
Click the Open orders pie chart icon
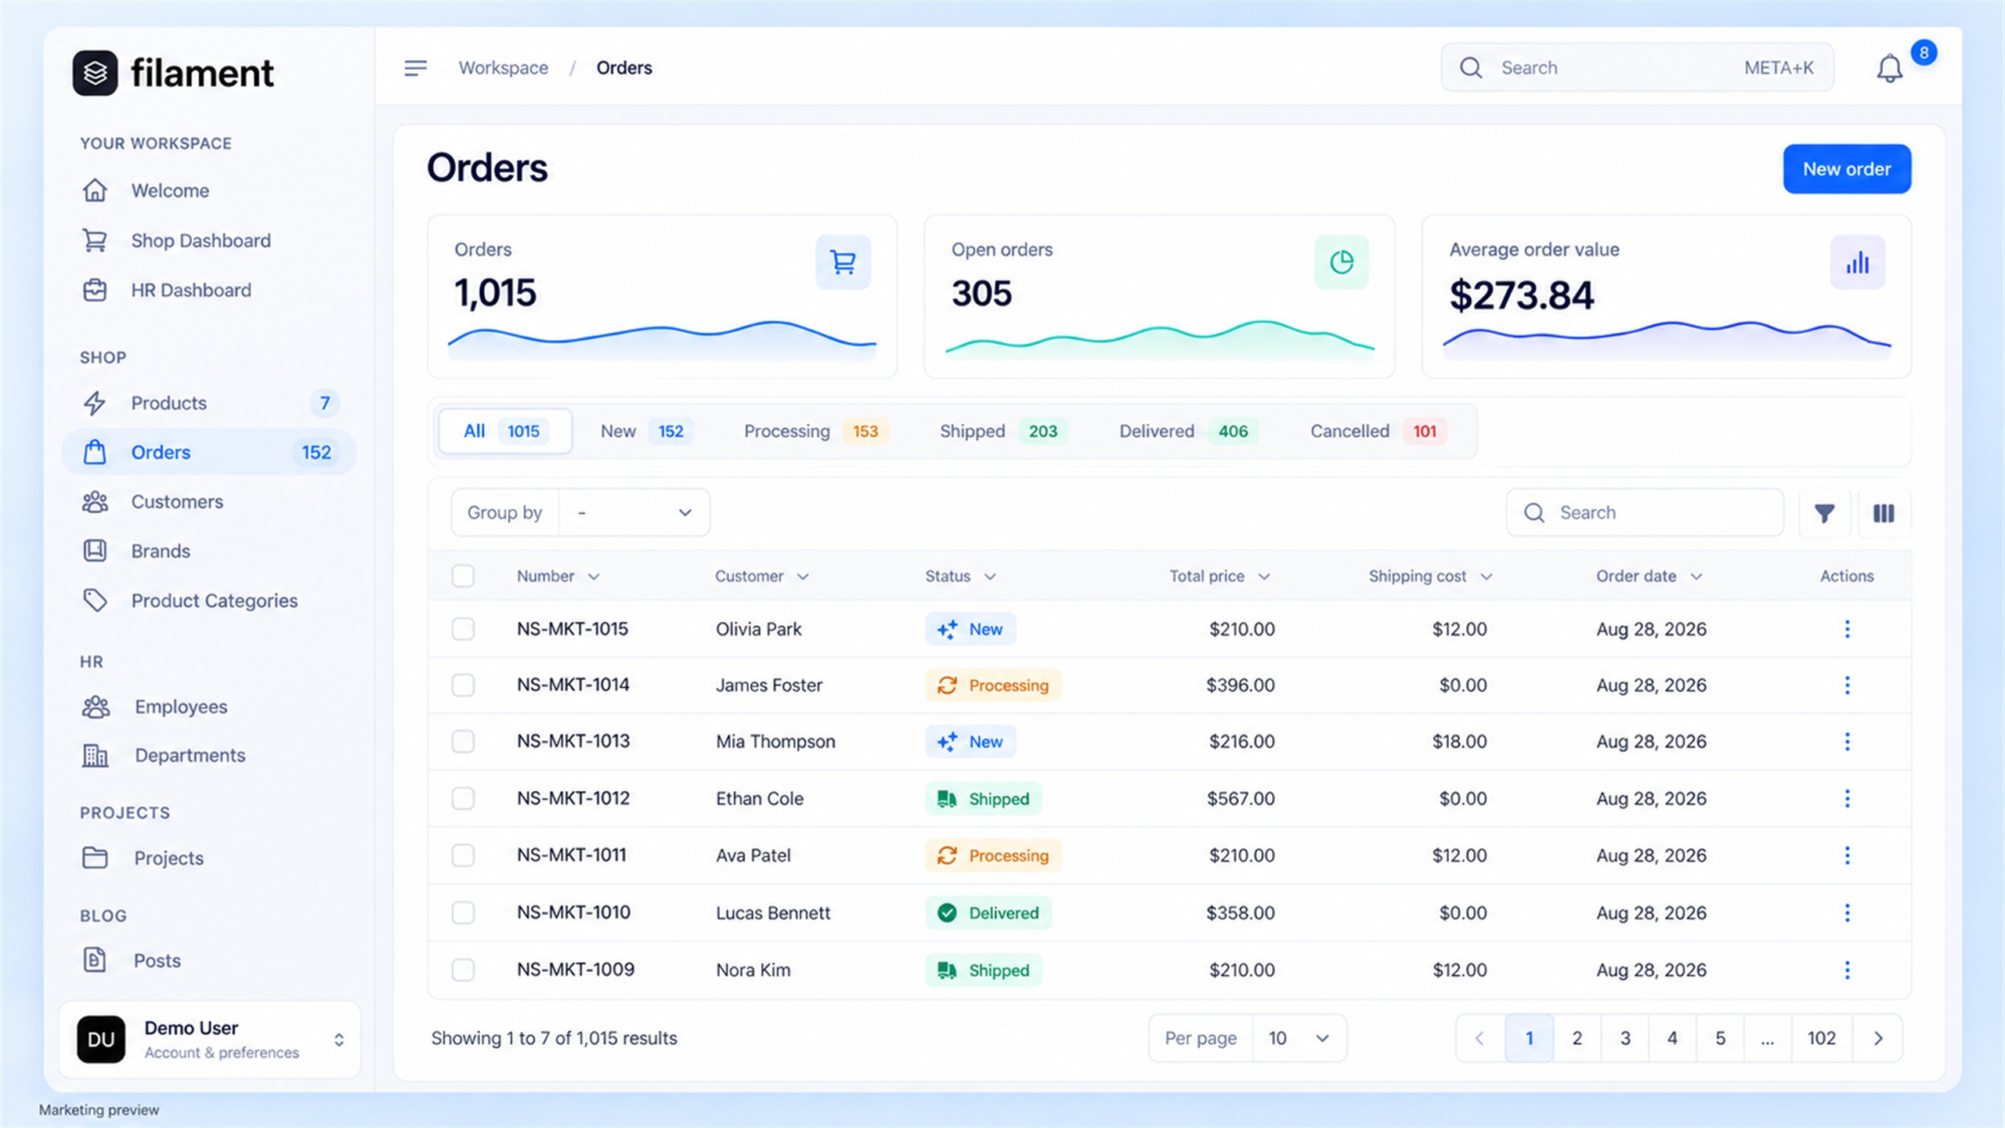(x=1341, y=262)
